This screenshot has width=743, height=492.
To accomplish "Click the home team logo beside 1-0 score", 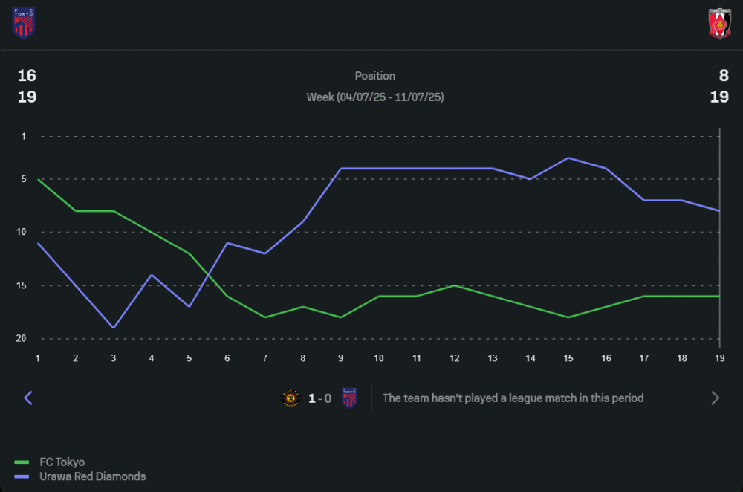I will point(290,398).
